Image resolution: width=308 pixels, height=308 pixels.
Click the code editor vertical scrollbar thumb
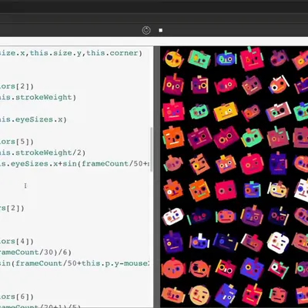pyautogui.click(x=152, y=149)
